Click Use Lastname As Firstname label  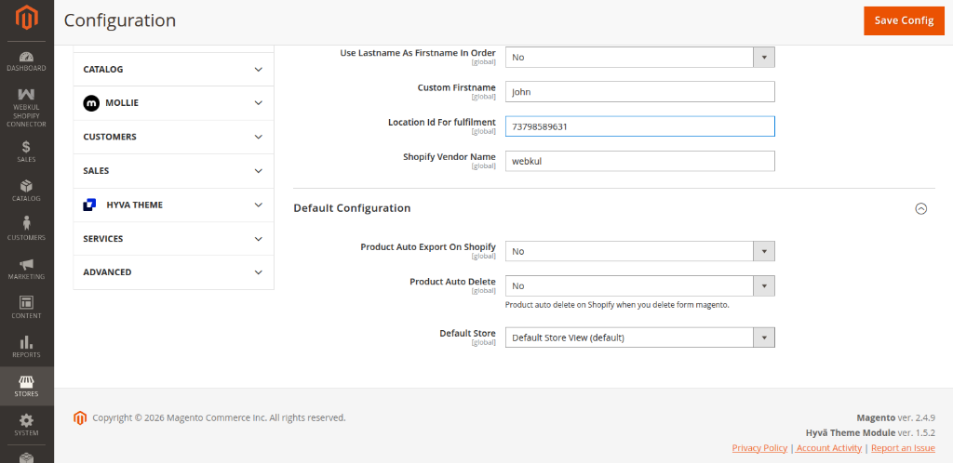coord(418,53)
